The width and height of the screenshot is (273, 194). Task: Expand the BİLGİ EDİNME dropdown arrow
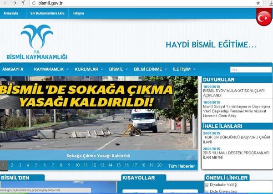click(x=166, y=69)
